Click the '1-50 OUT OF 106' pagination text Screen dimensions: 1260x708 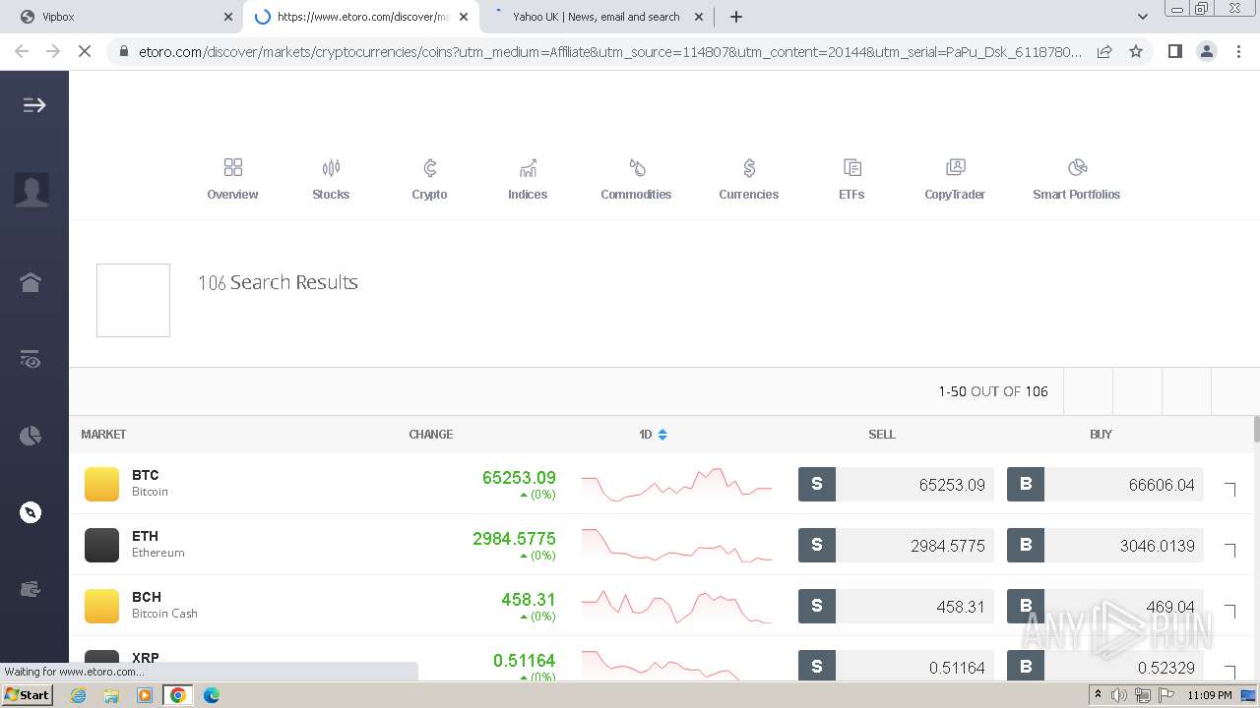click(x=993, y=391)
